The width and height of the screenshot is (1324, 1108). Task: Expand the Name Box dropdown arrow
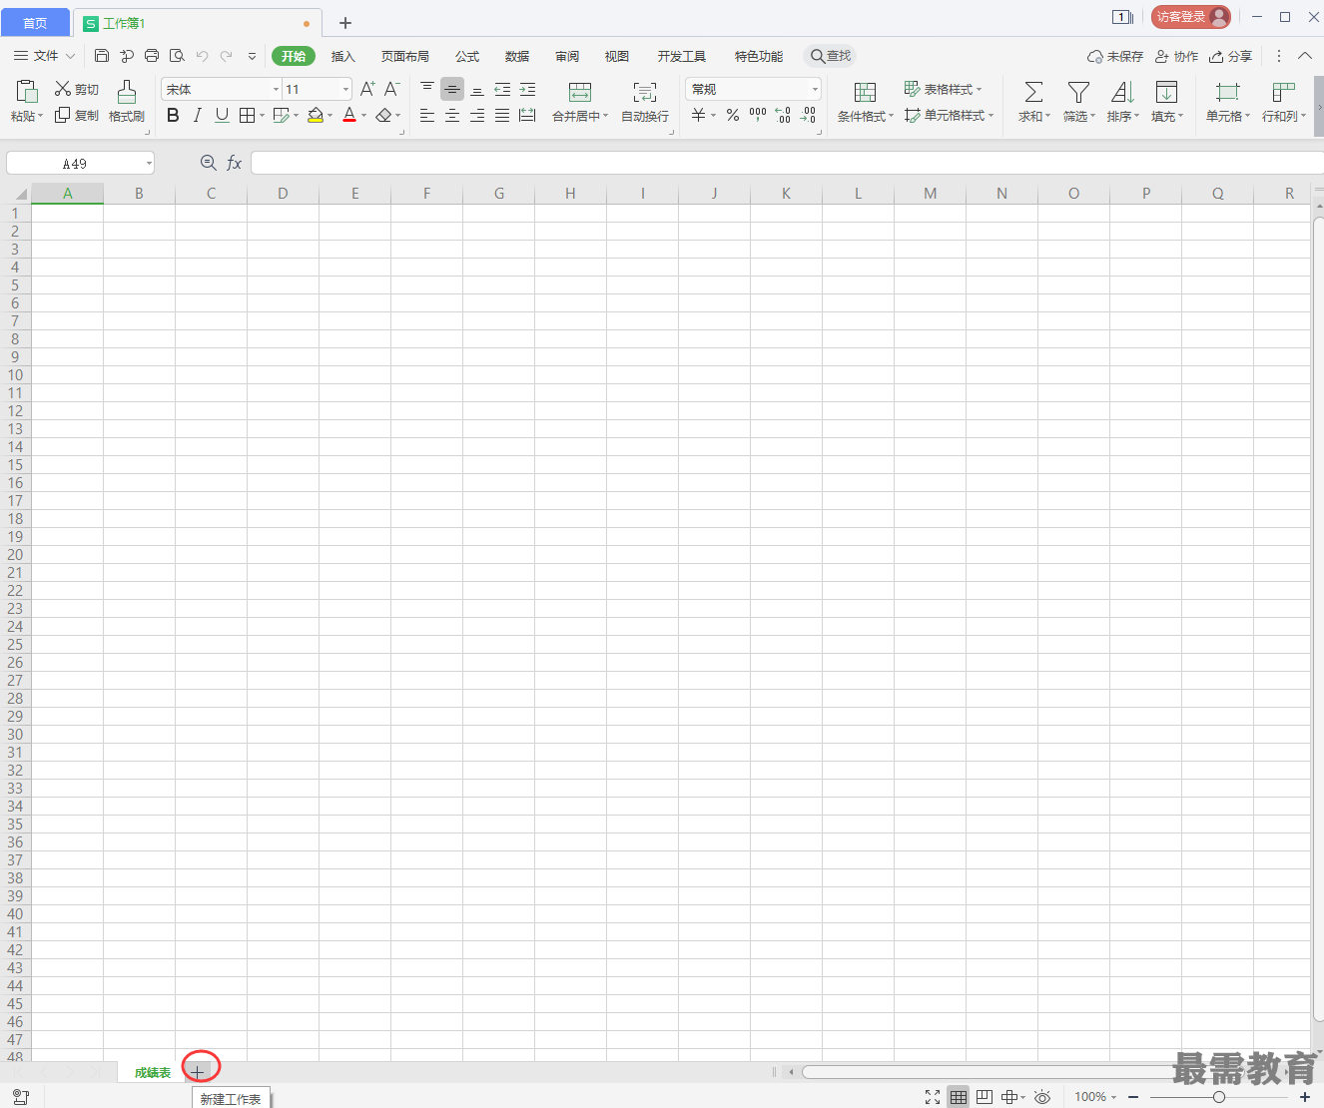[x=149, y=163]
